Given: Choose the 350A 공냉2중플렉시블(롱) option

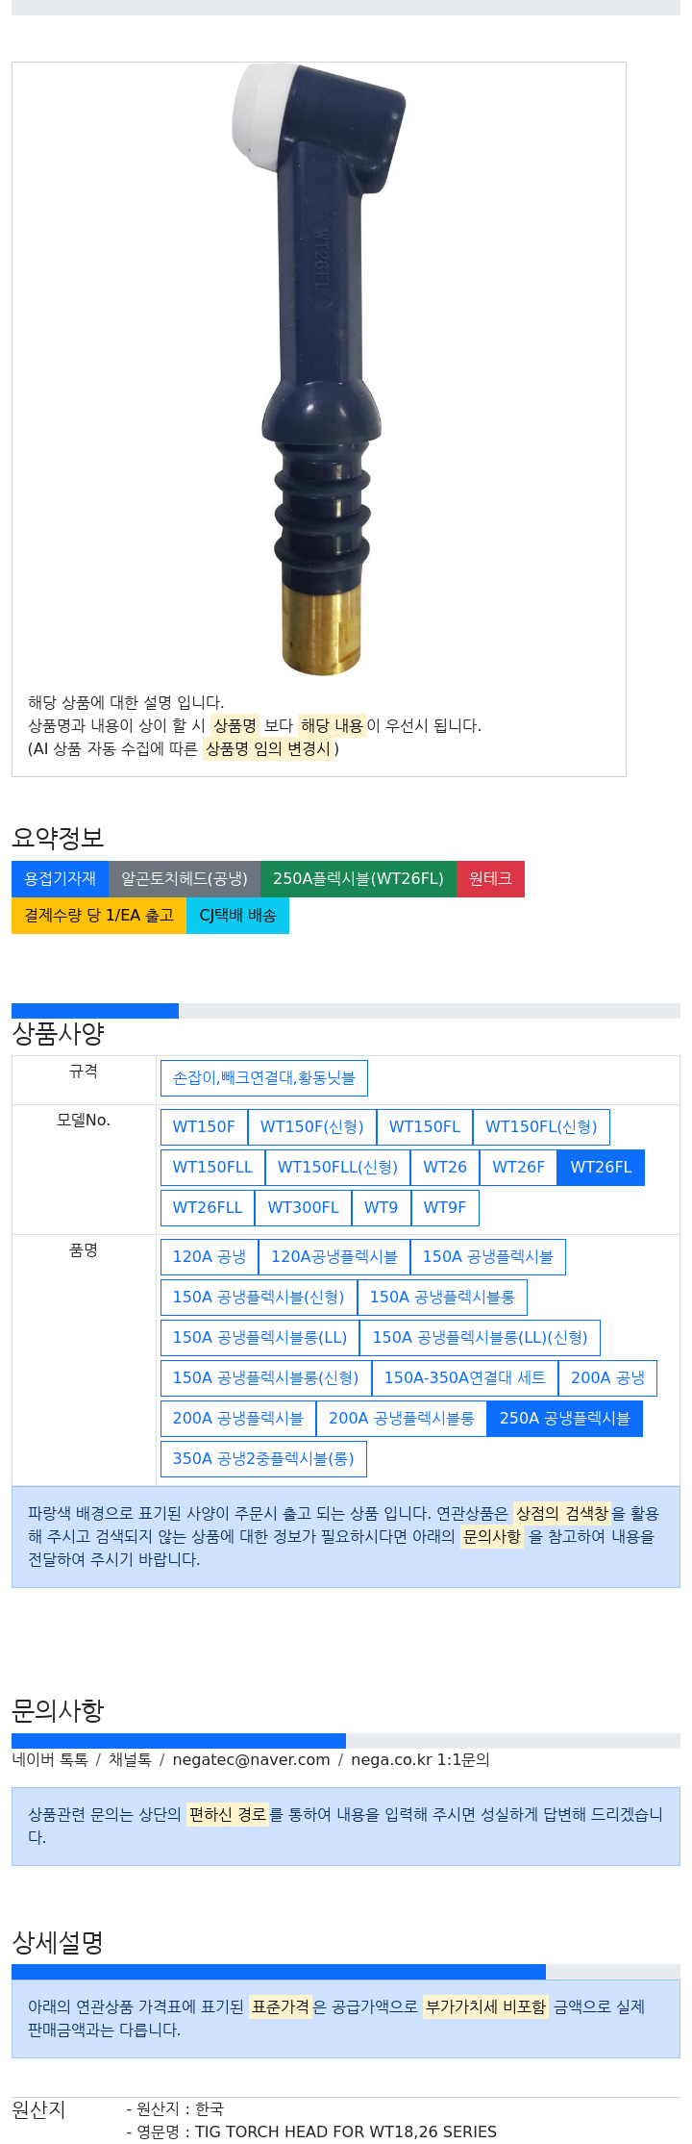Looking at the screenshot, I should pyautogui.click(x=263, y=1458).
